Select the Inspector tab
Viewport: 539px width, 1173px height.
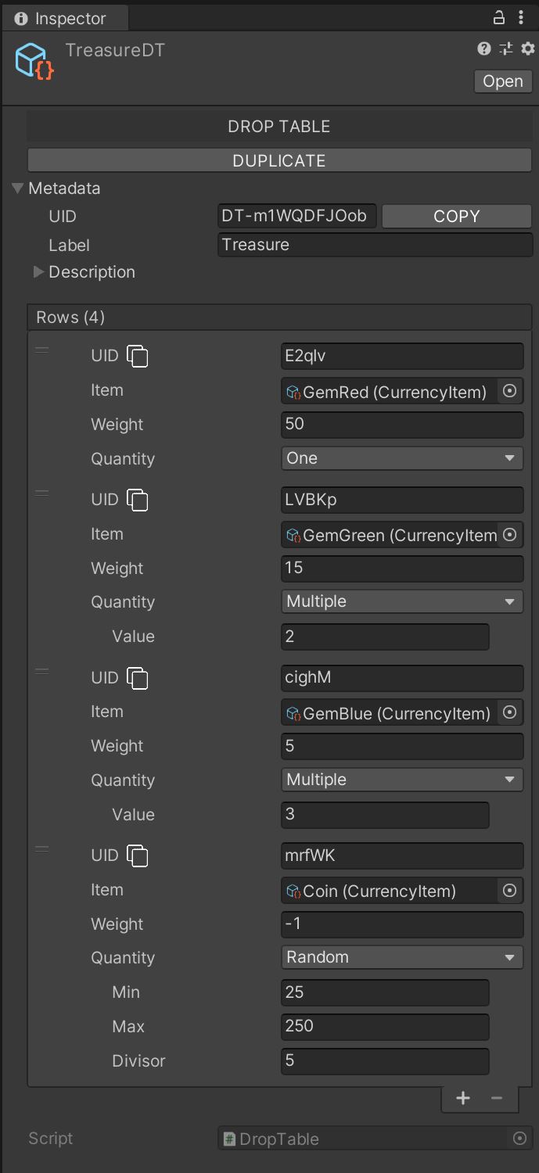61,18
